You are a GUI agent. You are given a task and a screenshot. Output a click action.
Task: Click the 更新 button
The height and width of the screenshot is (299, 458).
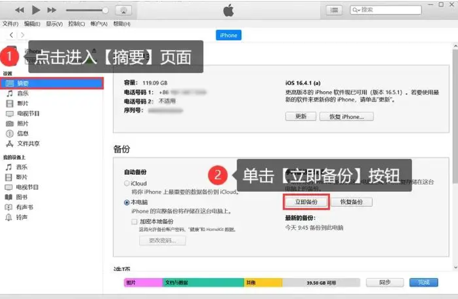tap(301, 116)
